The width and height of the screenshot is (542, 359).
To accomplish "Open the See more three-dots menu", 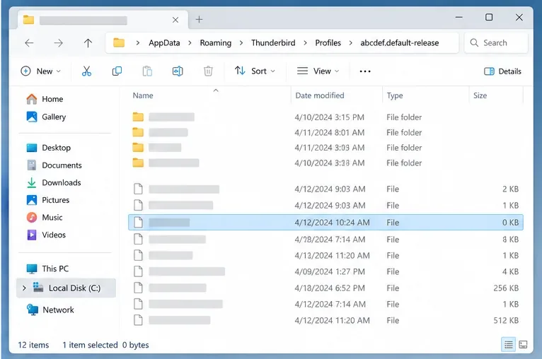I will 365,71.
